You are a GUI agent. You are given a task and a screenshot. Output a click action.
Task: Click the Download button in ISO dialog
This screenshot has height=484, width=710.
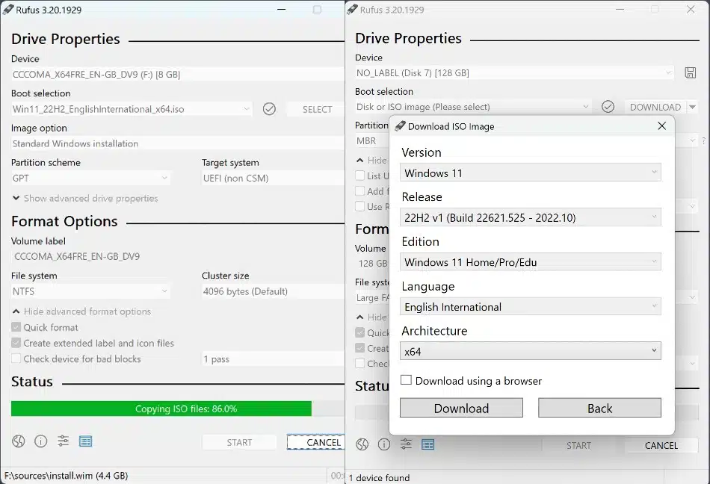(x=461, y=408)
